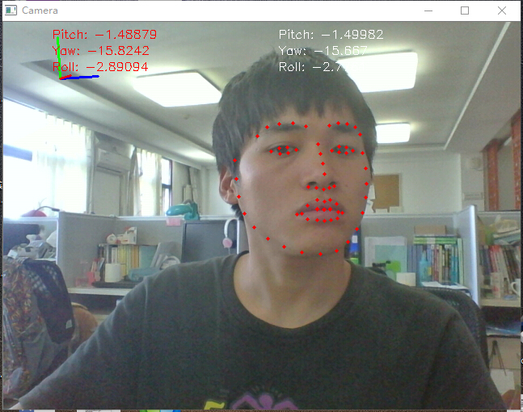
Task: Maximize the Camera window
Action: [x=465, y=11]
